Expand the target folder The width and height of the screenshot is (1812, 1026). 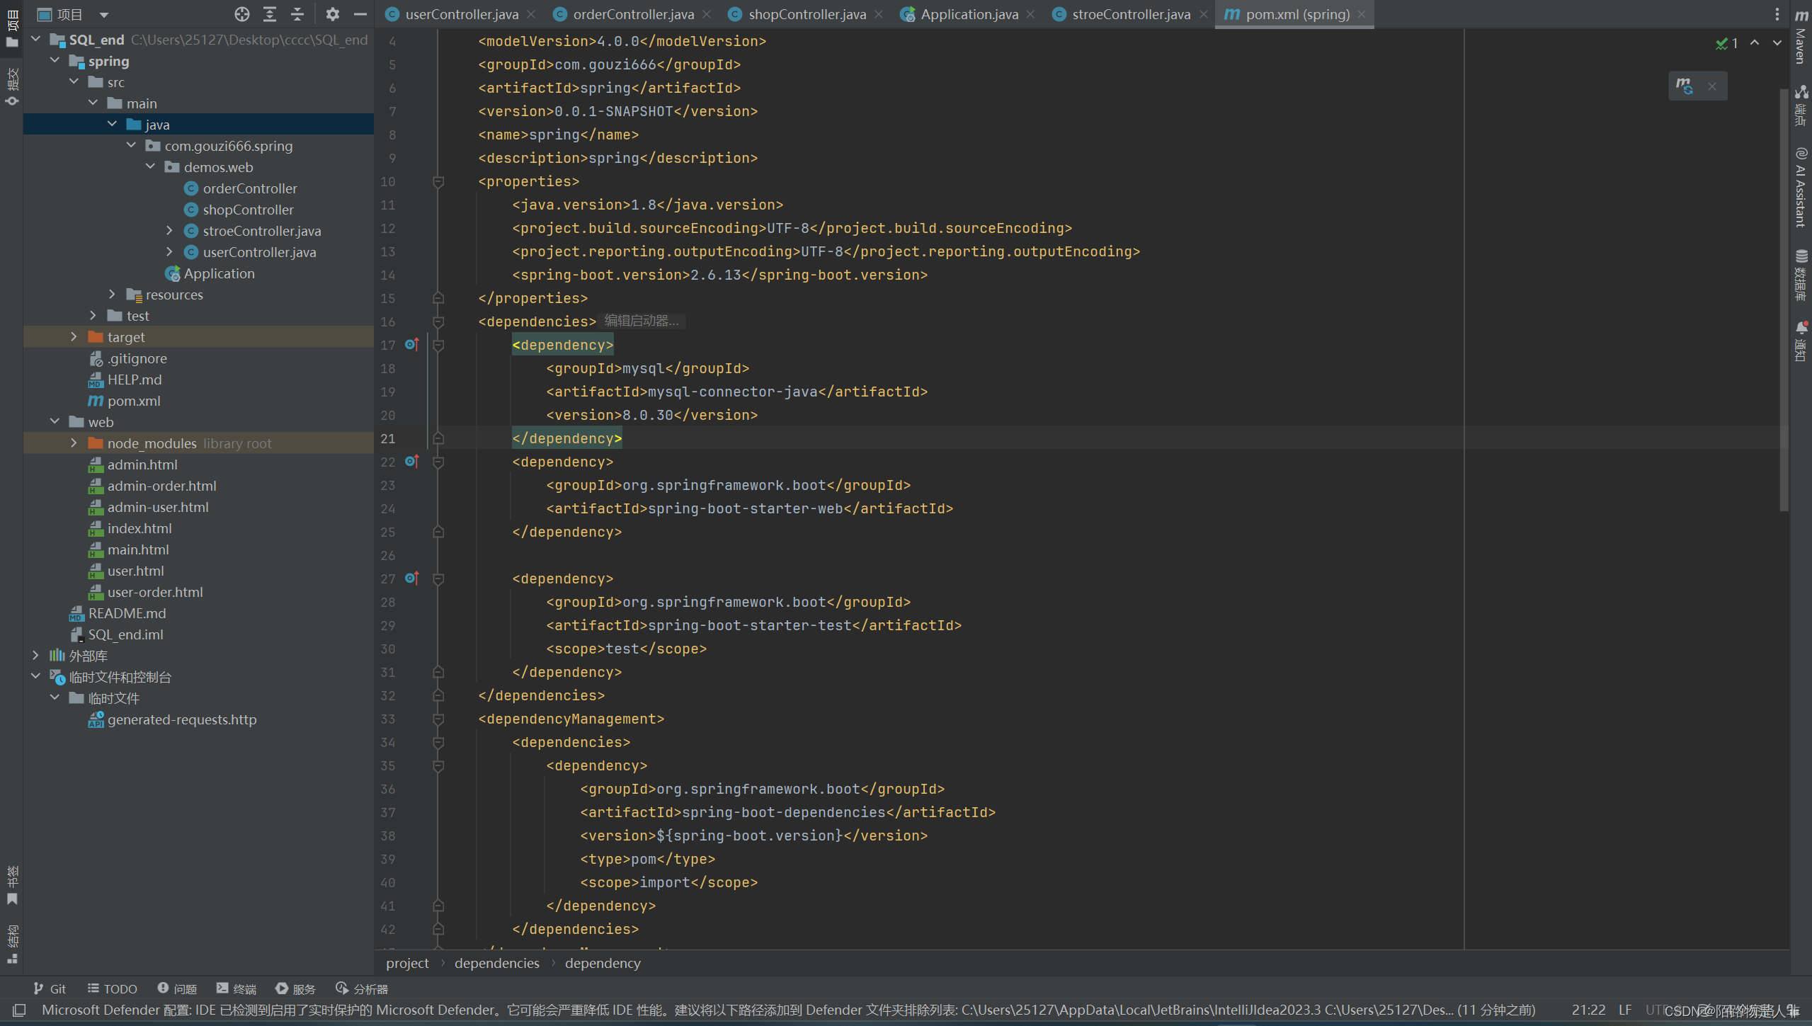[x=74, y=337]
